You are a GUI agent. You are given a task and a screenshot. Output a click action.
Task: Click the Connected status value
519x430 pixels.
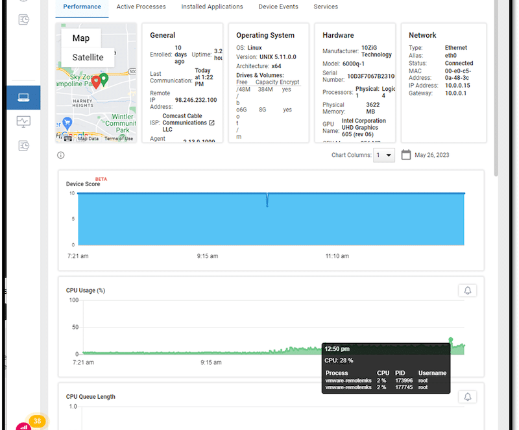pyautogui.click(x=459, y=63)
